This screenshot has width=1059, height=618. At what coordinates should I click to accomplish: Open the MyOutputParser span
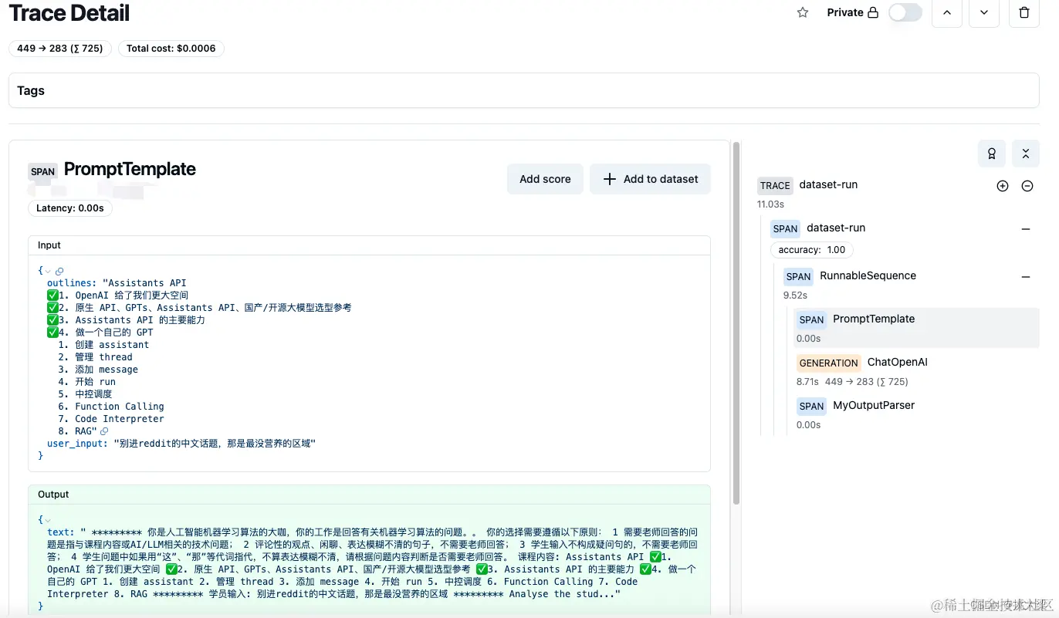(916, 414)
